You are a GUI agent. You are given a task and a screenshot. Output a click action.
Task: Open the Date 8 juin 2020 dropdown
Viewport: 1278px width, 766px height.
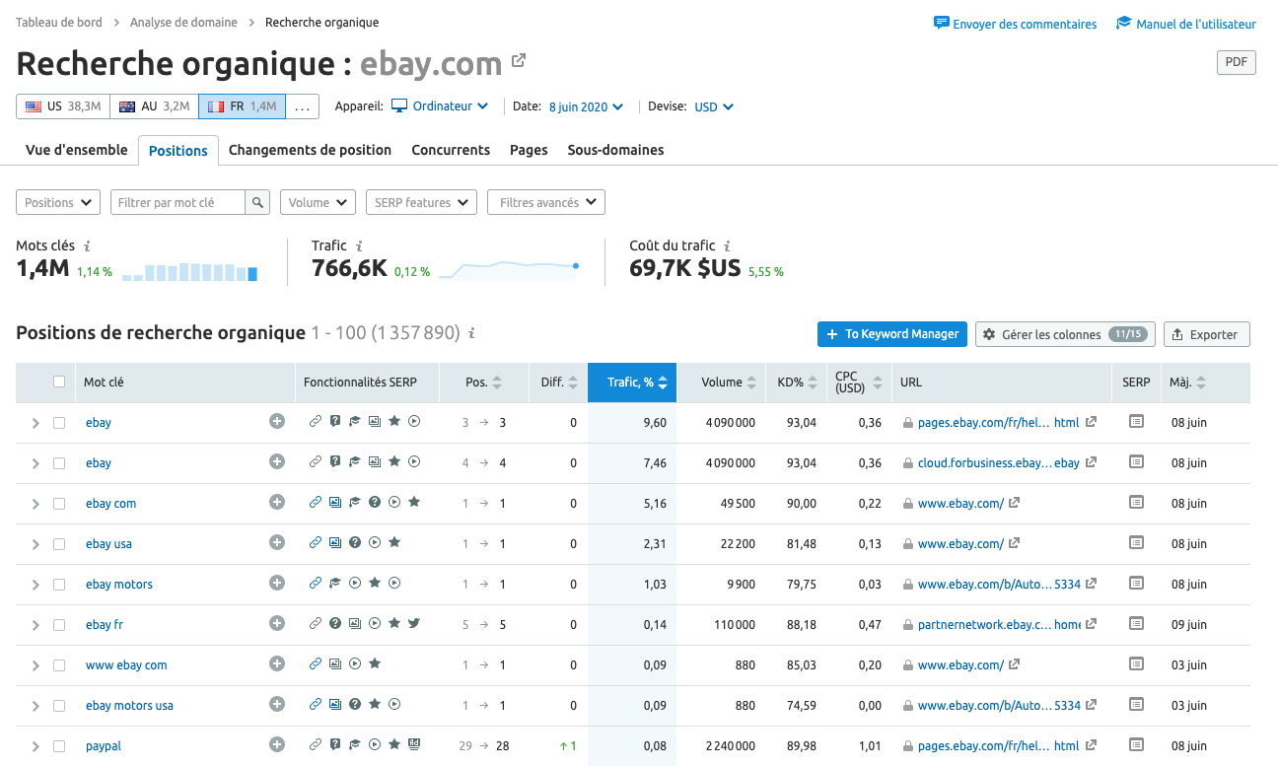coord(586,106)
